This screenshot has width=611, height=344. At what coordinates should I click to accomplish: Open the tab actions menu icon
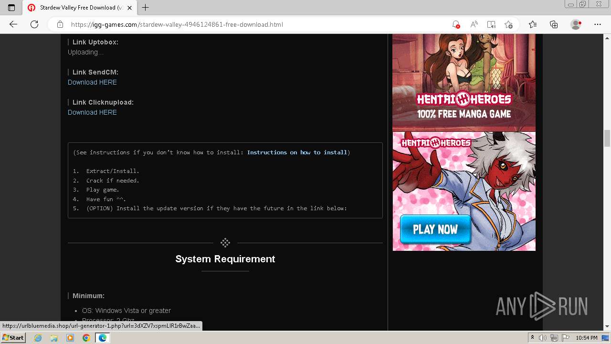(x=11, y=8)
